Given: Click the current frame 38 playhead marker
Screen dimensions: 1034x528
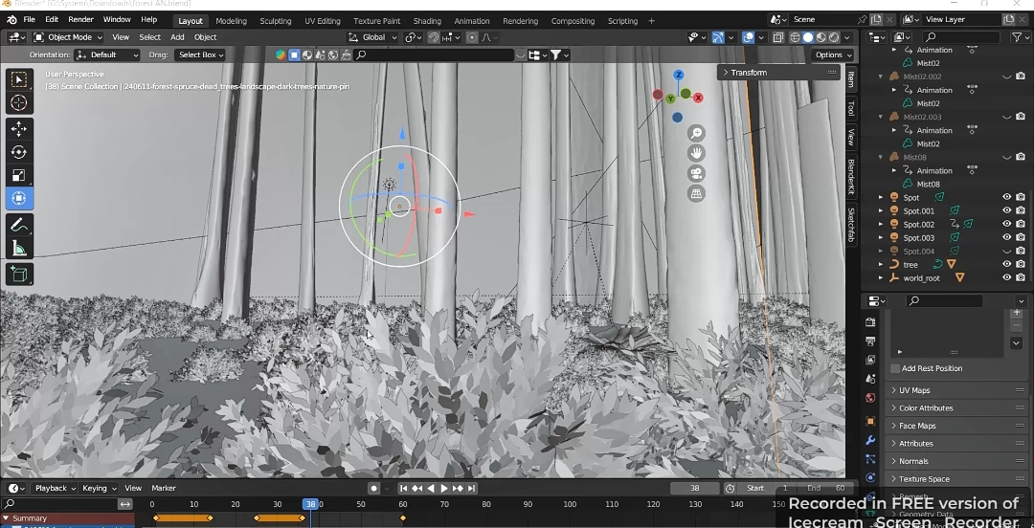Looking at the screenshot, I should tap(309, 504).
